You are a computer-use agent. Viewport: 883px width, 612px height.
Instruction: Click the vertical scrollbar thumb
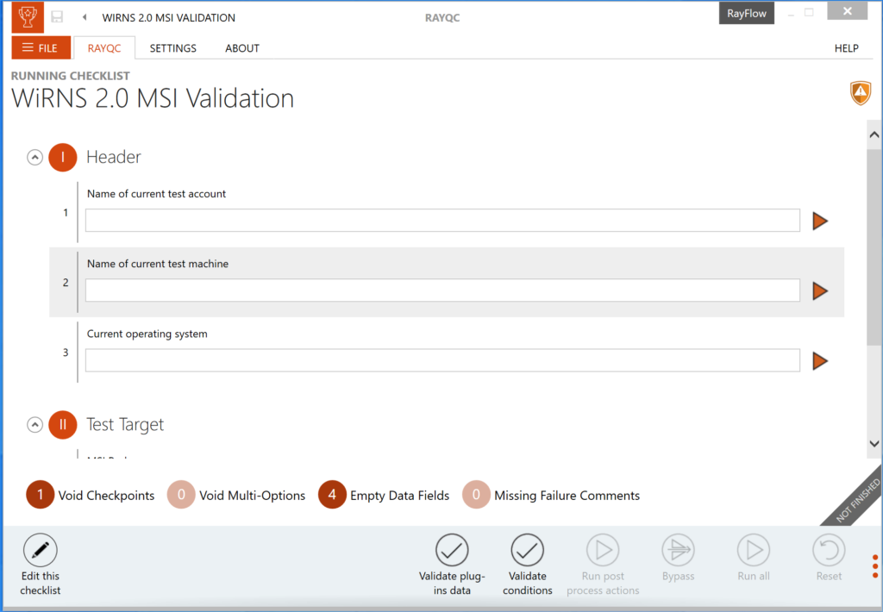[874, 247]
